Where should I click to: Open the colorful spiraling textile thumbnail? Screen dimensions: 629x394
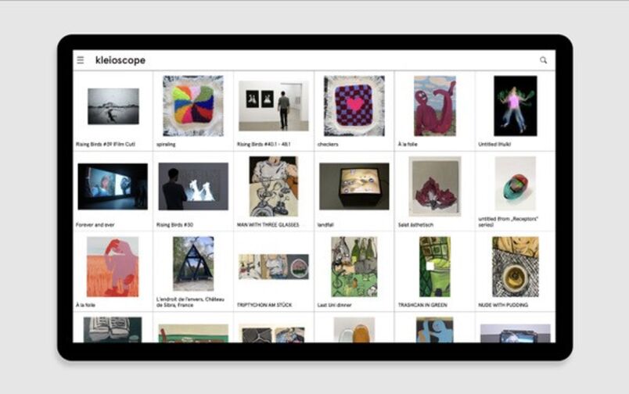tap(193, 106)
